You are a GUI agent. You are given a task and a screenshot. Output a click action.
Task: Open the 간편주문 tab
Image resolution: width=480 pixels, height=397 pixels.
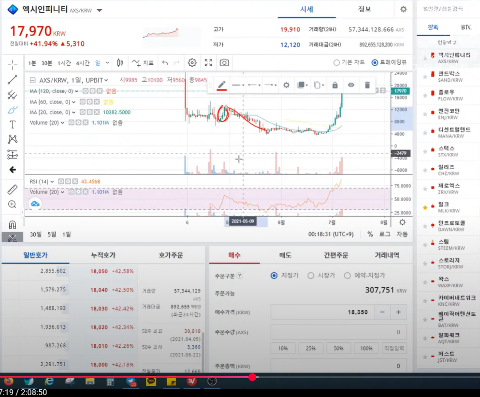click(x=336, y=255)
